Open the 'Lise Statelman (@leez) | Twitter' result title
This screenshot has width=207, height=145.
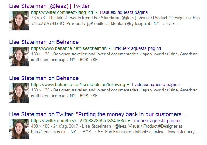coord(49,6)
